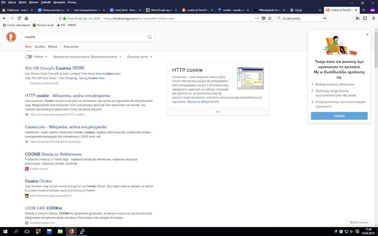Open Task View on the taskbar
Image resolution: width=378 pixels, height=236 pixels.
coord(27,232)
